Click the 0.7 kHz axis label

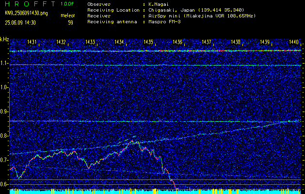4,160
